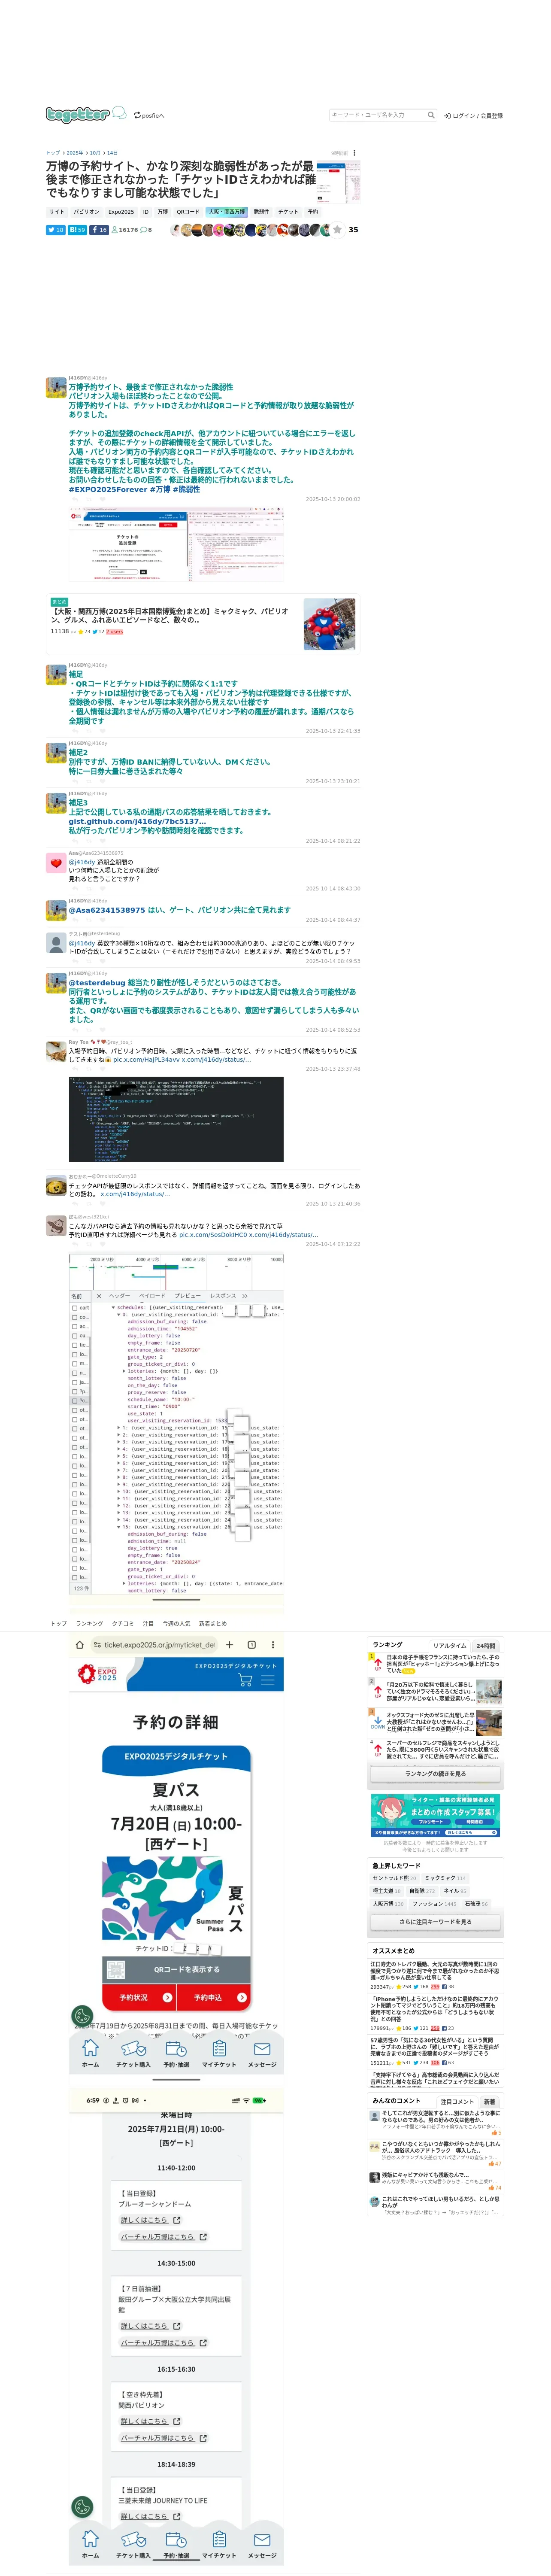The height and width of the screenshot is (2576, 551).
Task: Select the QRコード tag
Action: 188,212
